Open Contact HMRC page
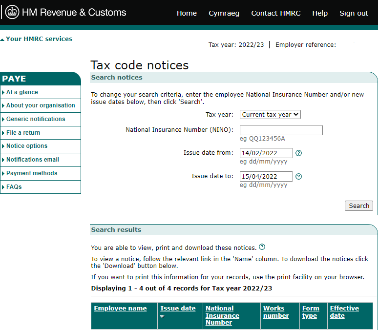The image size is (379, 330). (276, 13)
